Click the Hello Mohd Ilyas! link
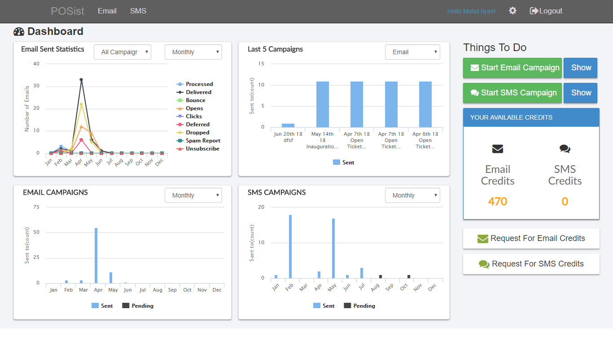The height and width of the screenshot is (344, 613). click(471, 11)
